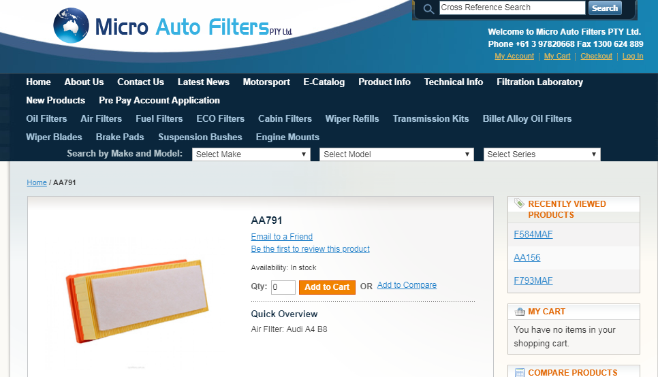Open Pre Pay Account Application
This screenshot has width=658, height=377.
(159, 101)
